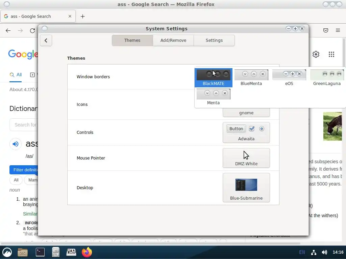Click the dictionary search input field
Screen dimensions: 346x259
[24, 125]
